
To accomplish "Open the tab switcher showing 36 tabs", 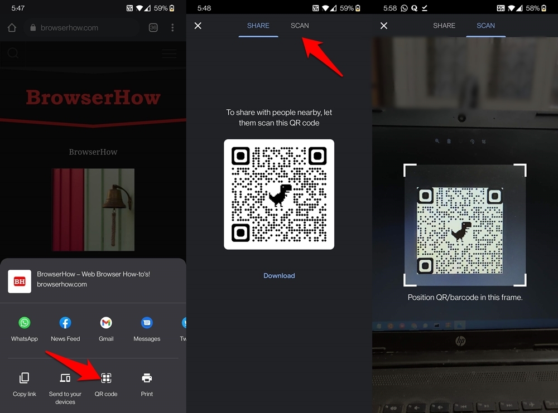I will pyautogui.click(x=153, y=27).
